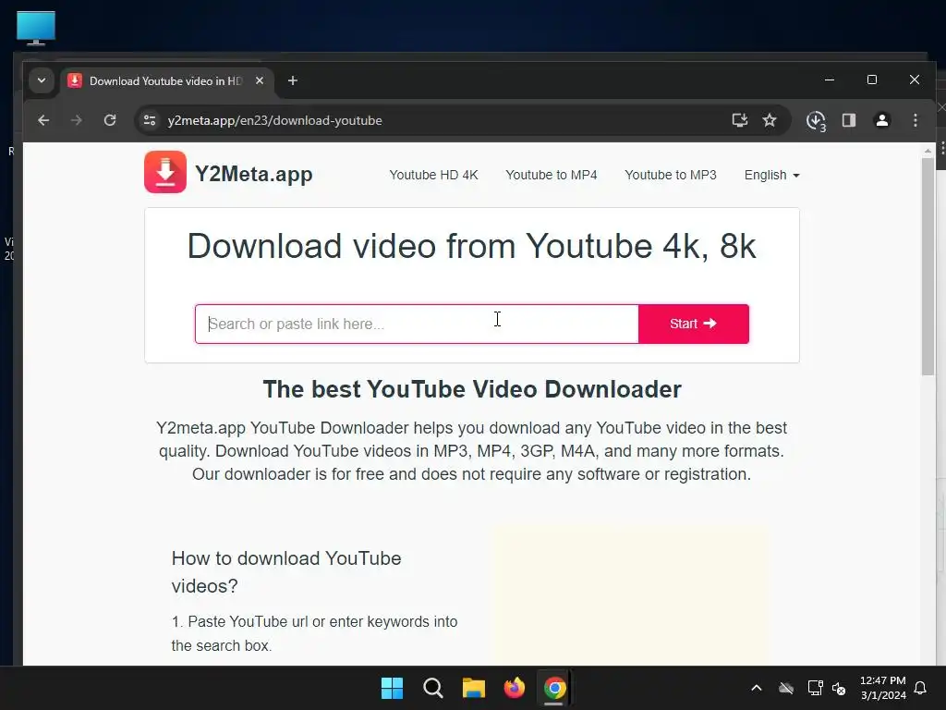The image size is (946, 710).
Task: Click the 'Paste YouTube url' step text
Action: 314,633
